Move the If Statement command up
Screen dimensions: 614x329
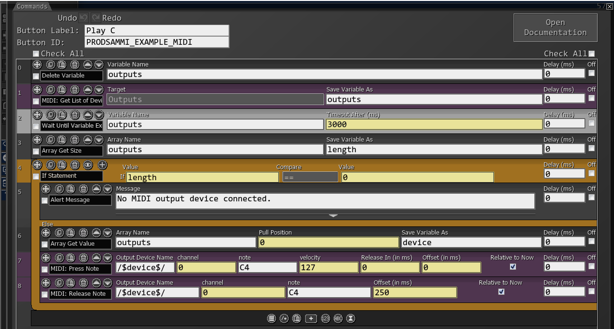point(37,165)
